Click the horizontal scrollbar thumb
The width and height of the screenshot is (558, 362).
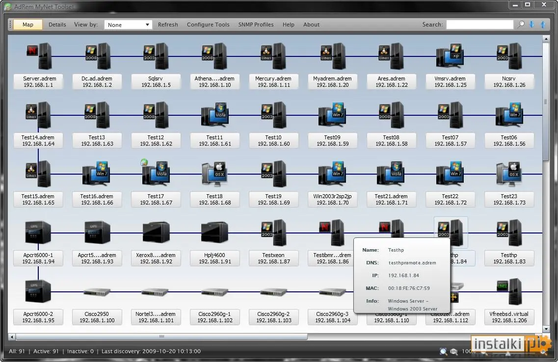coord(161,336)
